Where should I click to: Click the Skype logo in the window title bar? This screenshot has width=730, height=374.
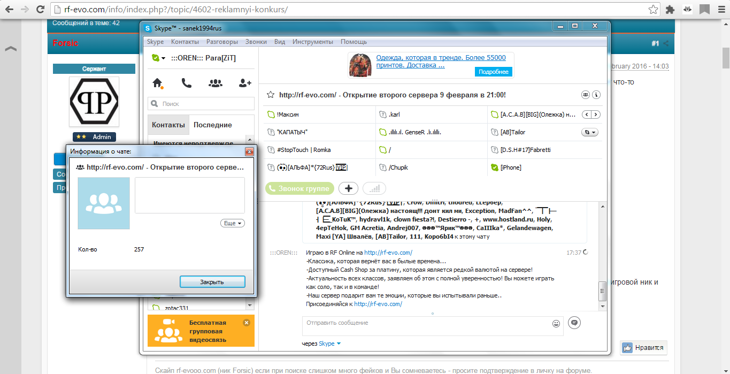[x=148, y=28]
